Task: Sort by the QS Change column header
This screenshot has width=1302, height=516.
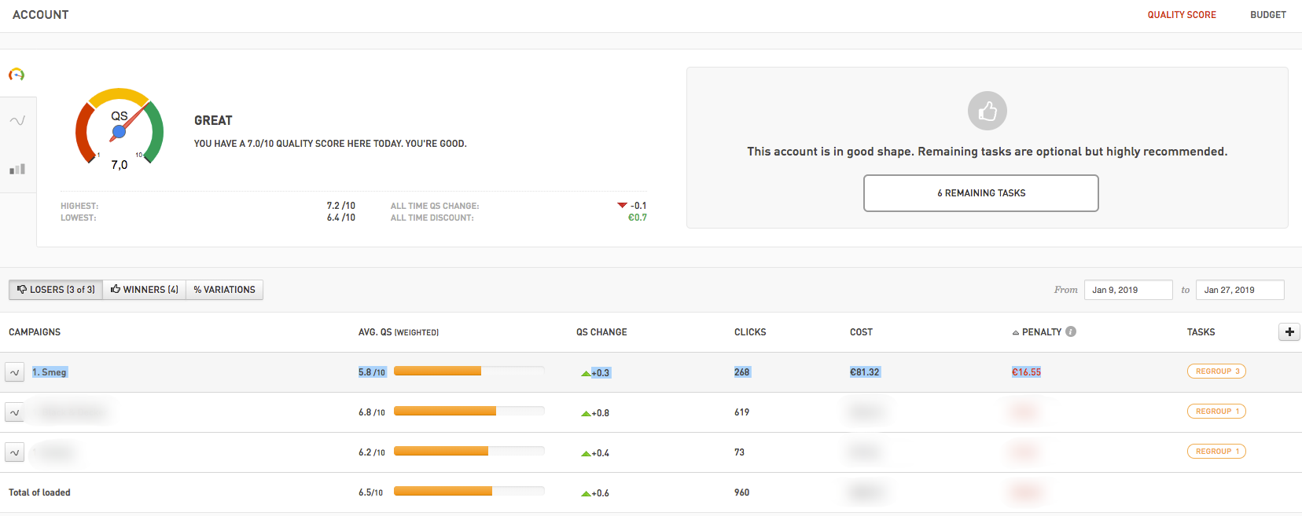Action: click(601, 332)
